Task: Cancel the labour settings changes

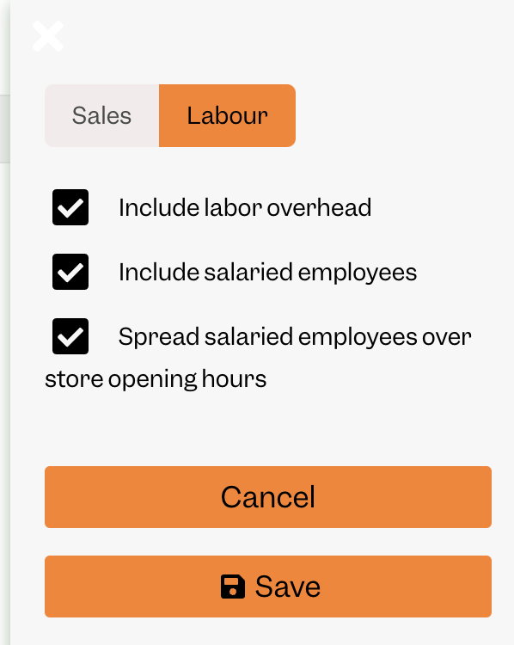Action: click(x=268, y=497)
